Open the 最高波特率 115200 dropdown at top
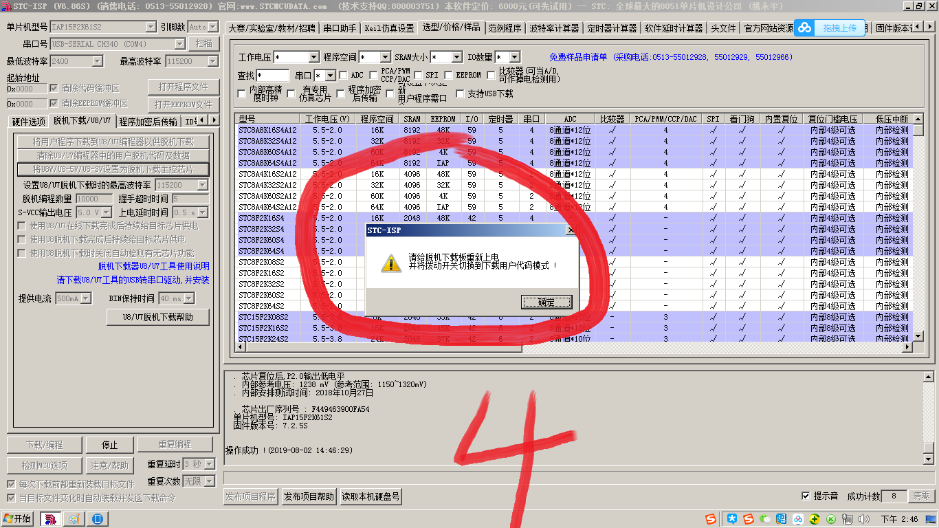 (x=212, y=61)
